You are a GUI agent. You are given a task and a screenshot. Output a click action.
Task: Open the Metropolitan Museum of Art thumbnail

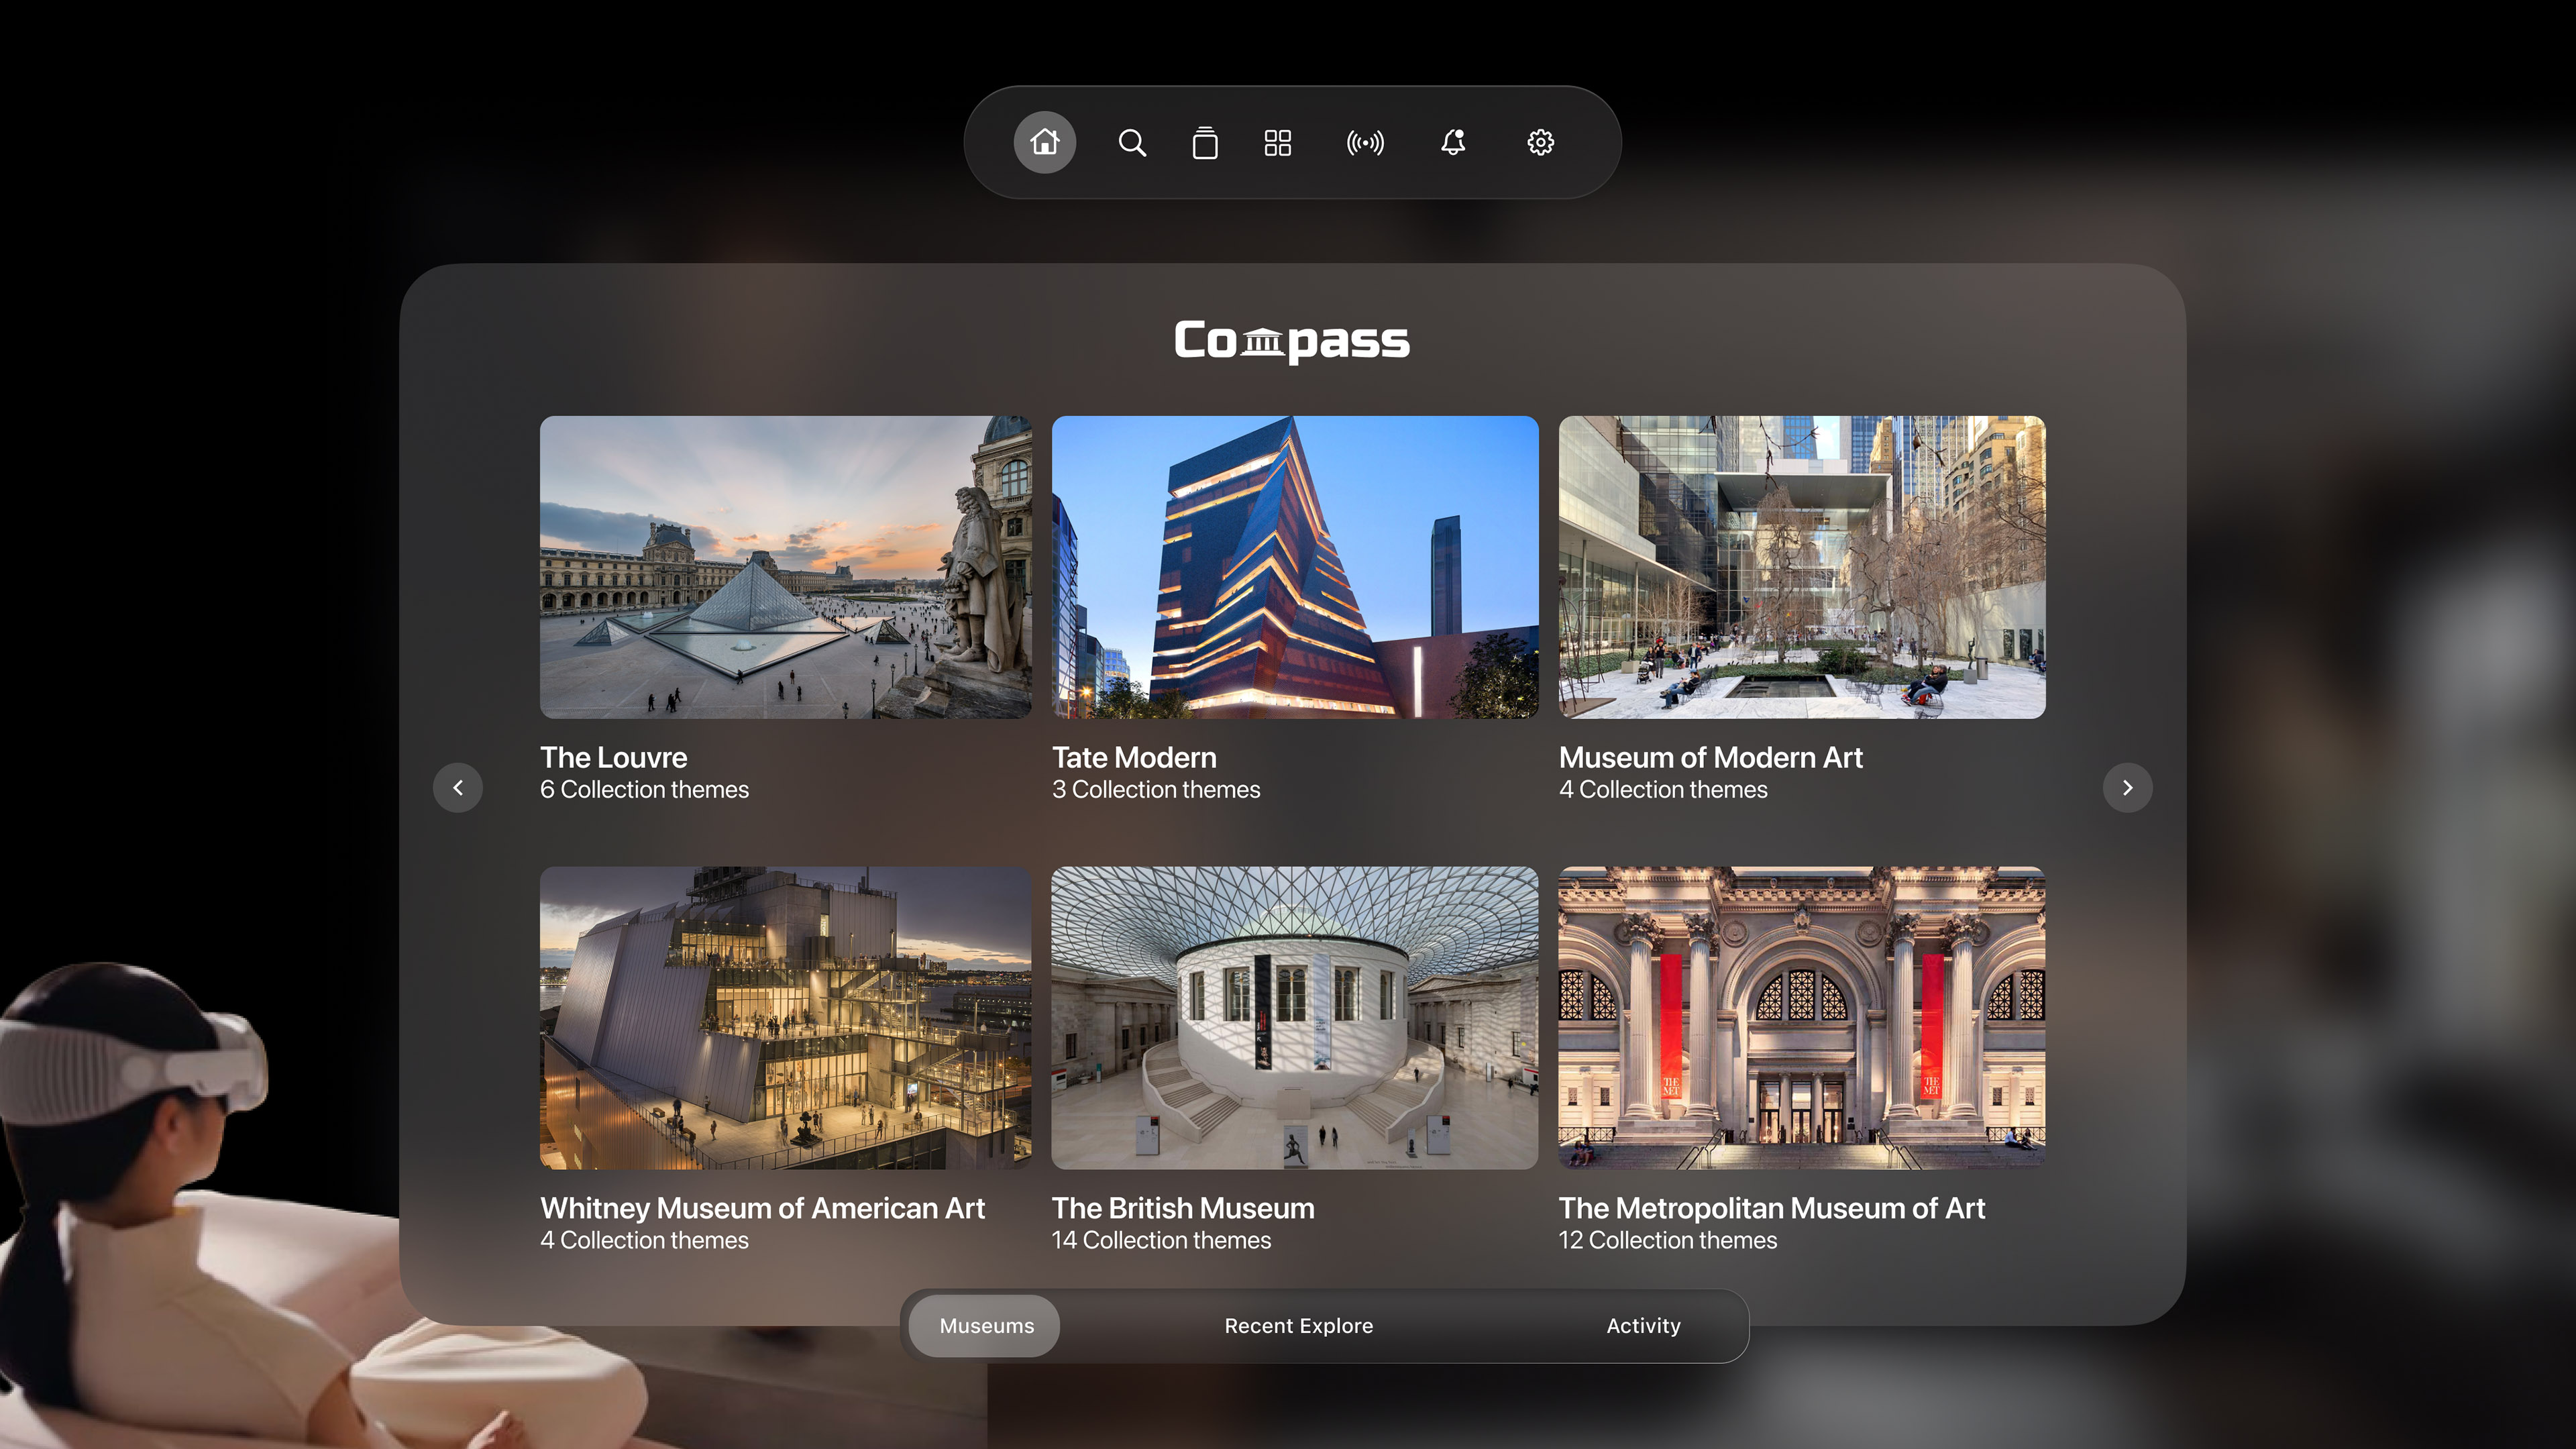[x=1802, y=1017]
